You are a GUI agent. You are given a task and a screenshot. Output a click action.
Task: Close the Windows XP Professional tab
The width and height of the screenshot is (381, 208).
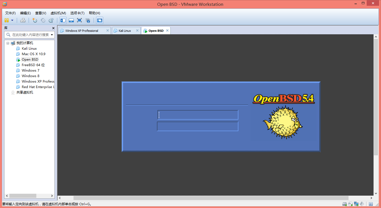tap(107, 30)
